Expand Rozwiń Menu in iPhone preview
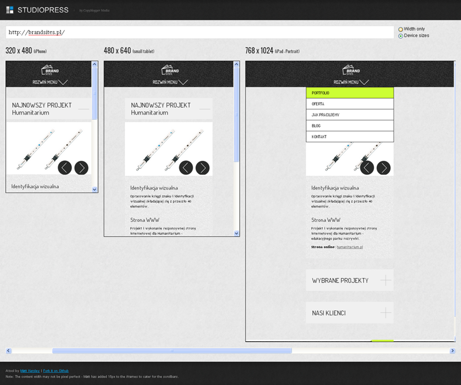The image size is (461, 385). 51,82
